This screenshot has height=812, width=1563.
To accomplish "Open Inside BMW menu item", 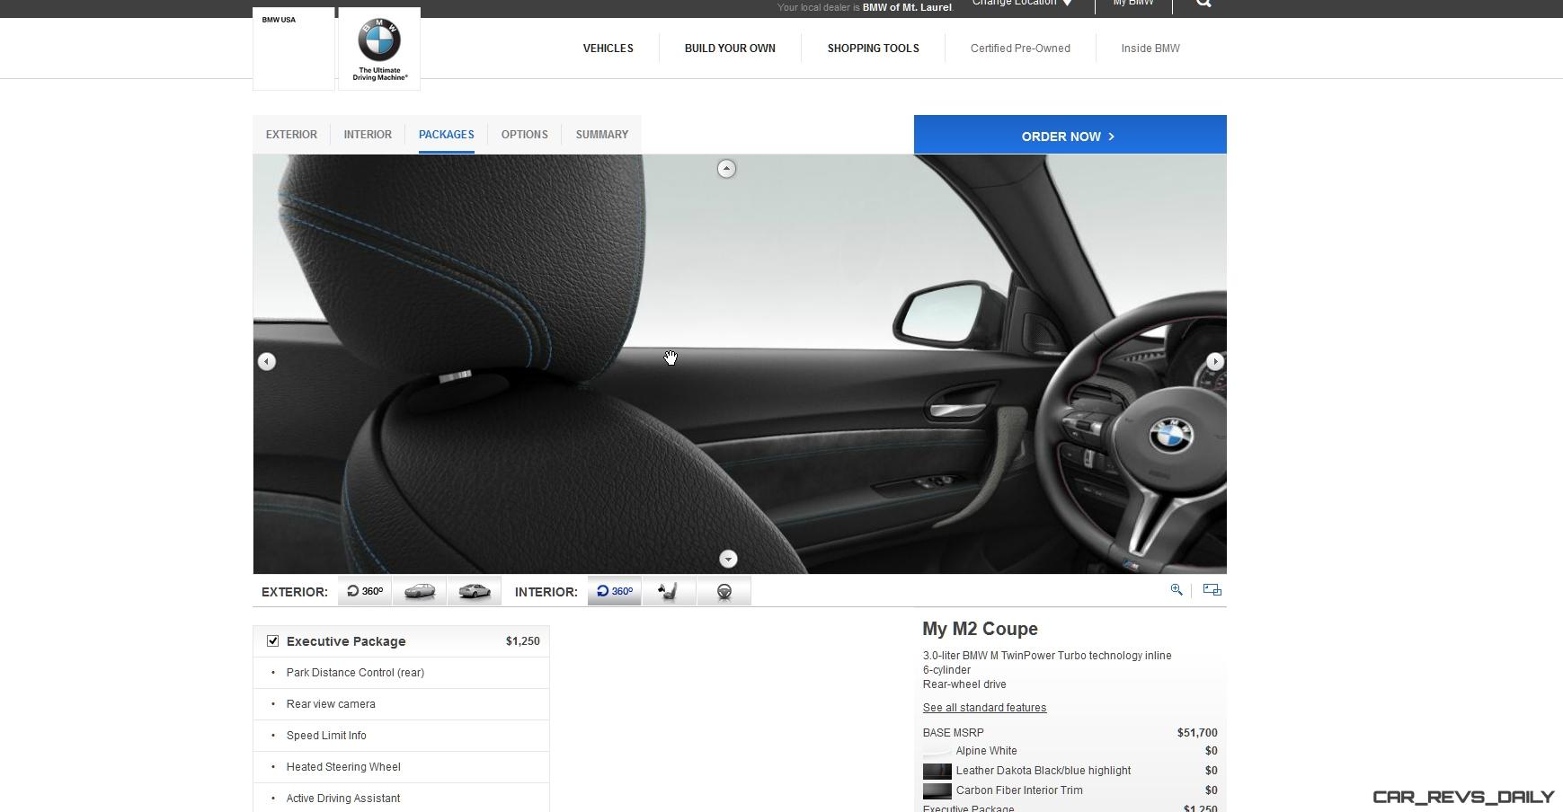I will point(1150,49).
